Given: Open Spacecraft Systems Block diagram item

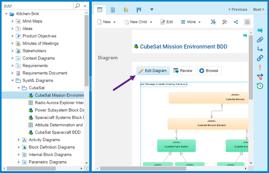Looking at the screenshot, I should [x=60, y=118].
